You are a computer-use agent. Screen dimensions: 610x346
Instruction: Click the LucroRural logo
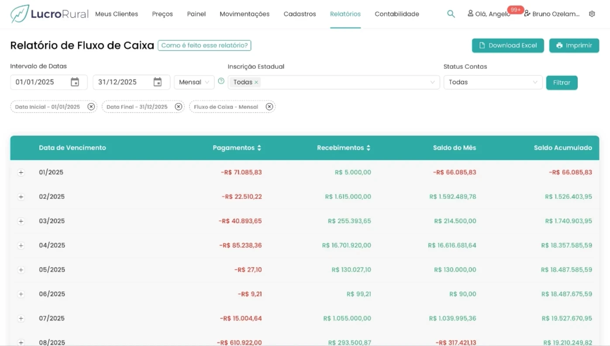49,14
